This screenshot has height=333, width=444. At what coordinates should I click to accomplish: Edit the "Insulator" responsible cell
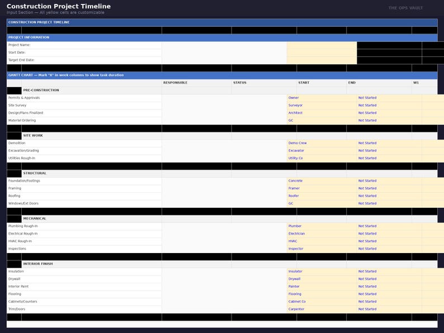322,272
